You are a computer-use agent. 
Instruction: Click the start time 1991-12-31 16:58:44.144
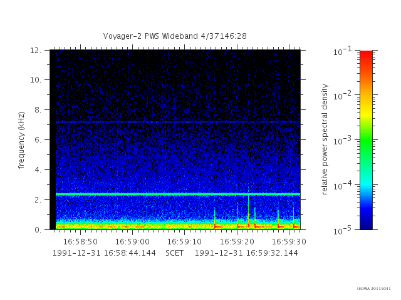[104, 253]
